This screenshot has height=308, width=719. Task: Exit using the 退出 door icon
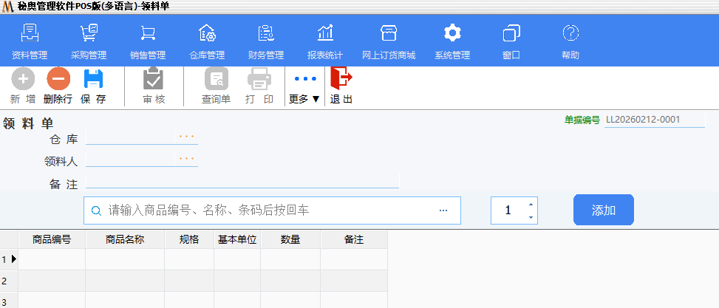coord(341,79)
